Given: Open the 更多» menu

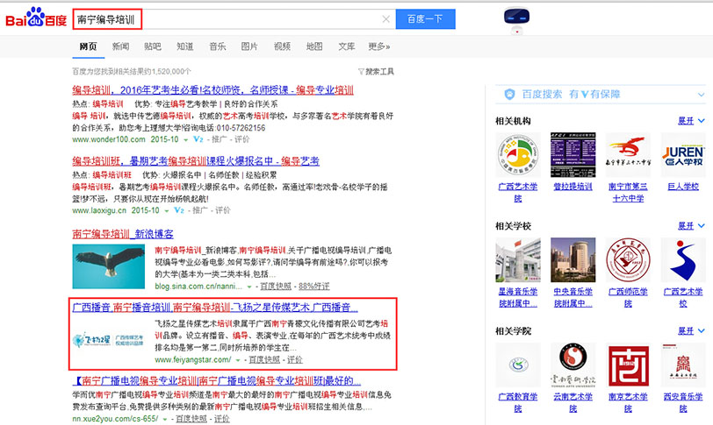Looking at the screenshot, I should (x=379, y=46).
